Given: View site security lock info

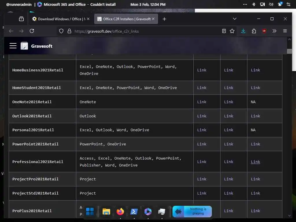Looking at the screenshot, I should point(69,31).
